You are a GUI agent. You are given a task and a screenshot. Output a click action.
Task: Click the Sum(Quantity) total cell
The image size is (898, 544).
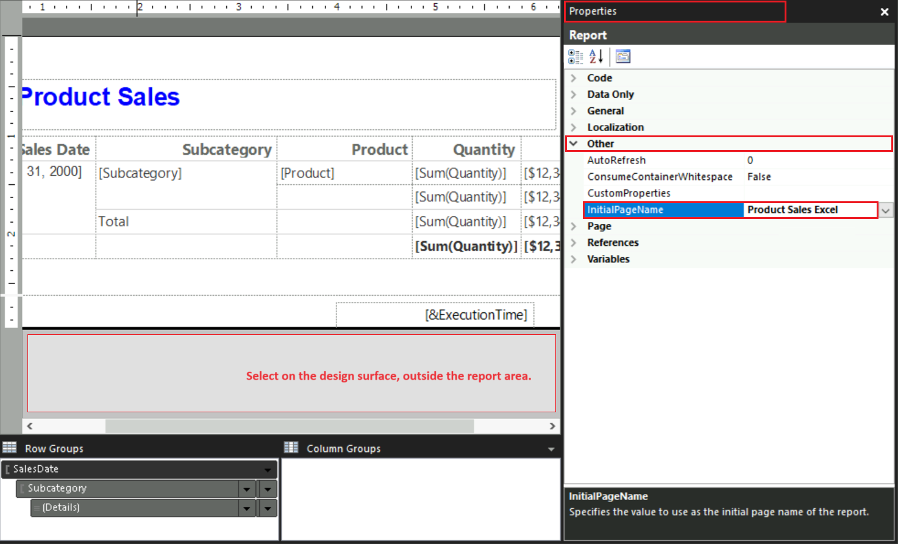(x=466, y=246)
